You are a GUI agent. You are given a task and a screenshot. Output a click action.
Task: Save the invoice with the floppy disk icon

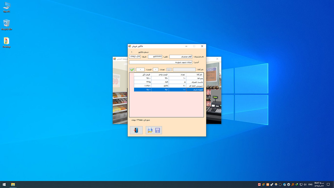pyautogui.click(x=158, y=130)
